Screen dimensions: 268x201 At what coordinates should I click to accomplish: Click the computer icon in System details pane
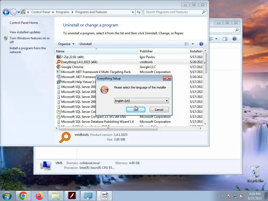pos(46,165)
